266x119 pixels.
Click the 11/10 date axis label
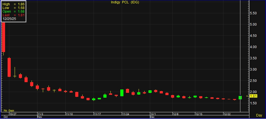tap(69, 114)
